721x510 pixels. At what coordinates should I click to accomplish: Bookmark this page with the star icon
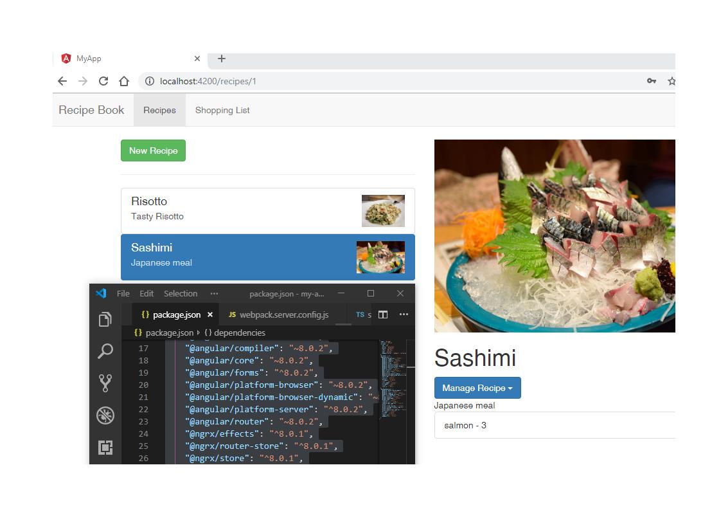[672, 81]
